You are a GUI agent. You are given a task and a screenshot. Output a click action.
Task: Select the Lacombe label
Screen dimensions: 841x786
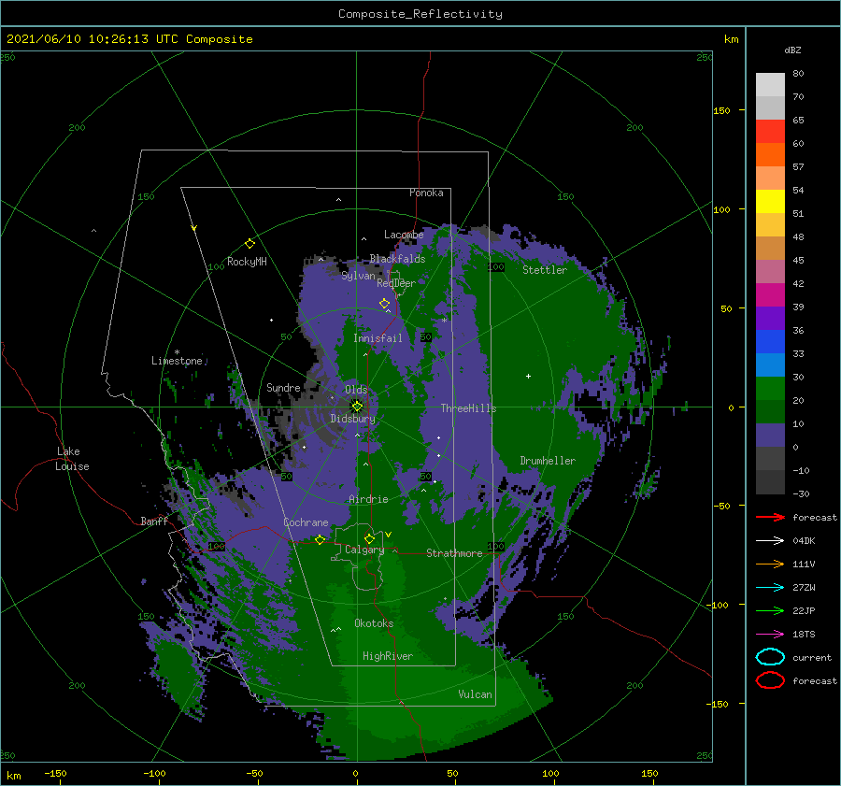point(404,235)
